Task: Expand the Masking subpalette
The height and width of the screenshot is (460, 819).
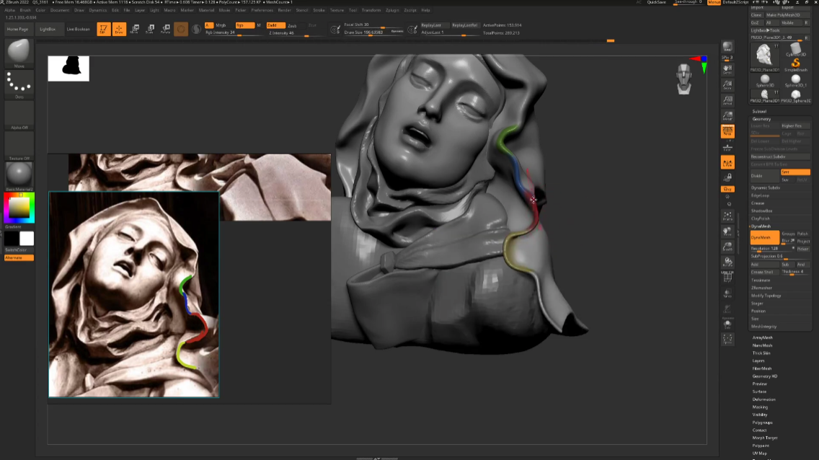Action: tap(760, 407)
